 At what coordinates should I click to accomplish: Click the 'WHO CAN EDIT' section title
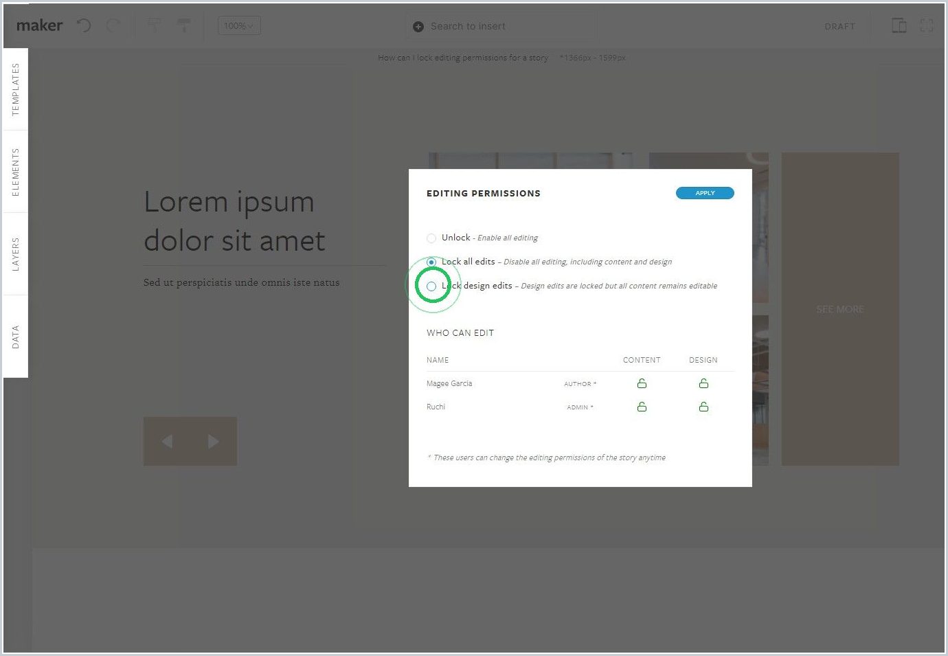(x=460, y=333)
